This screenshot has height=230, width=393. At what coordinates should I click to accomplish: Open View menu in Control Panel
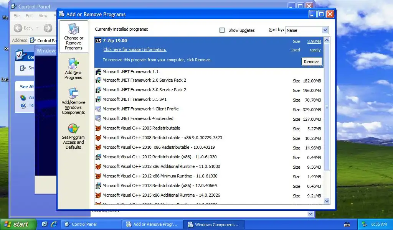43,16
